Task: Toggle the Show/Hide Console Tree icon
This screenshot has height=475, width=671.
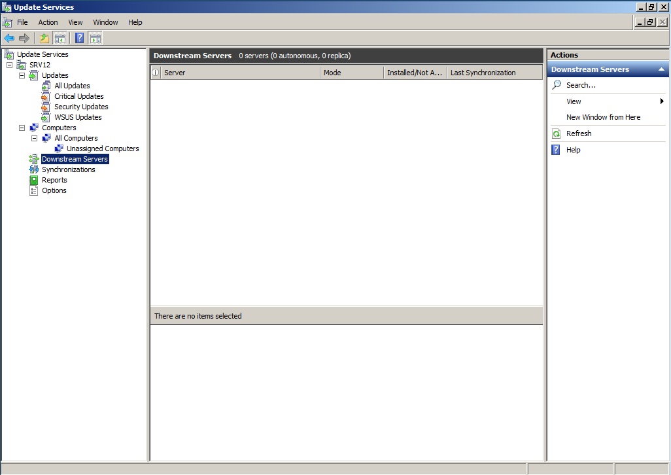Action: click(60, 39)
